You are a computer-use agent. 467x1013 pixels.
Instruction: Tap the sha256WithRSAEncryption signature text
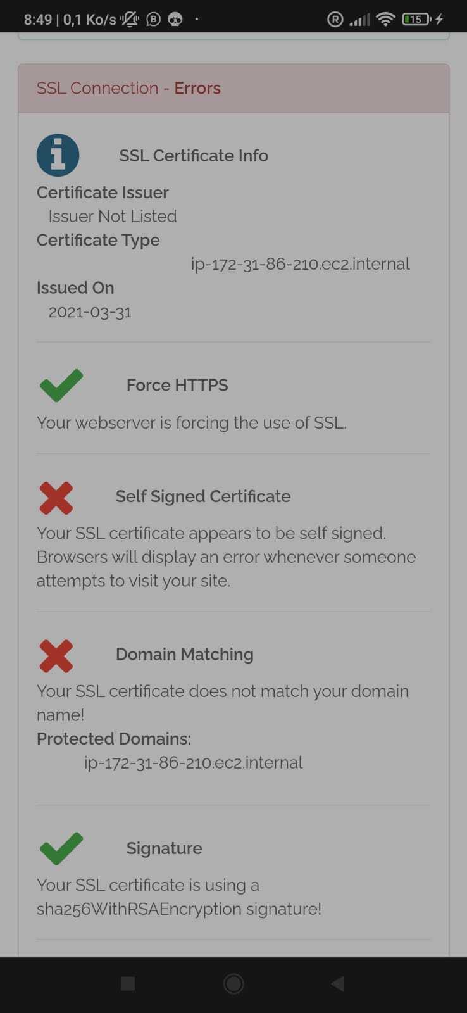coord(179,909)
